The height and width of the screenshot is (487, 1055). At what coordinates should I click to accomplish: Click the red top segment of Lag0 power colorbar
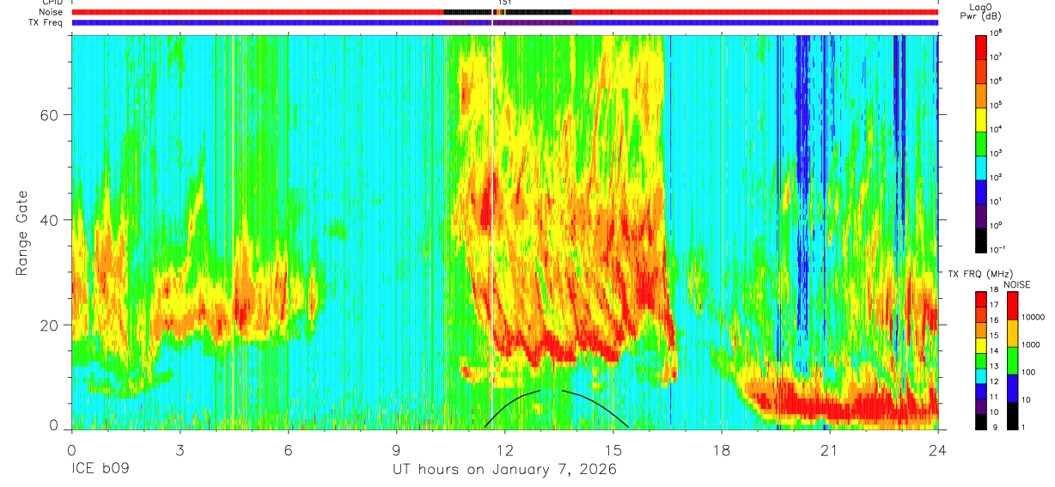click(980, 46)
